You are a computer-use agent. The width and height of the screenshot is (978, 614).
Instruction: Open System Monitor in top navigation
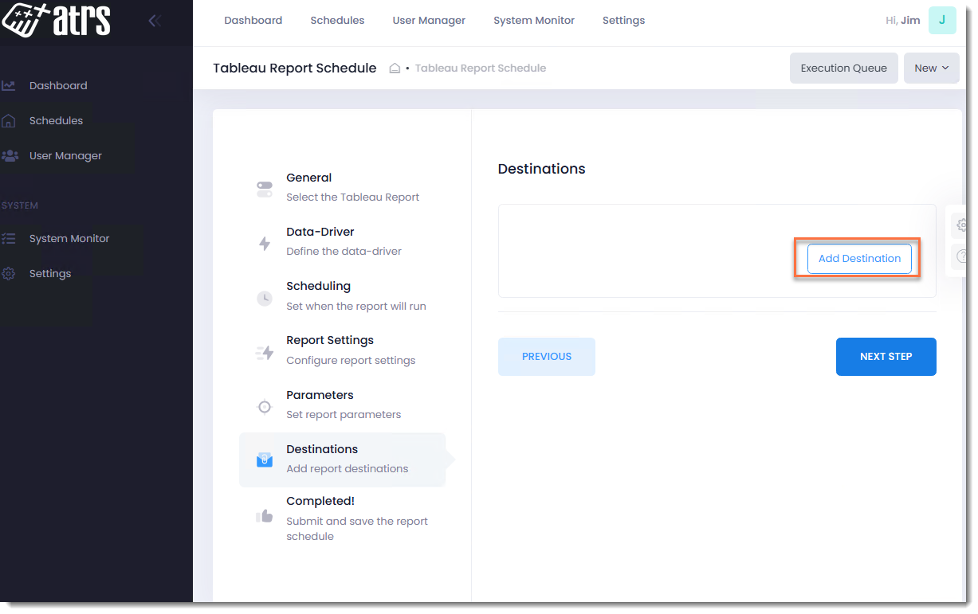tap(534, 21)
